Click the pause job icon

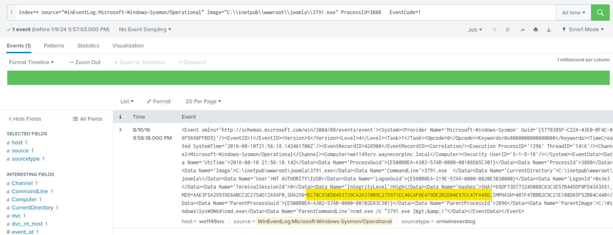494,30
